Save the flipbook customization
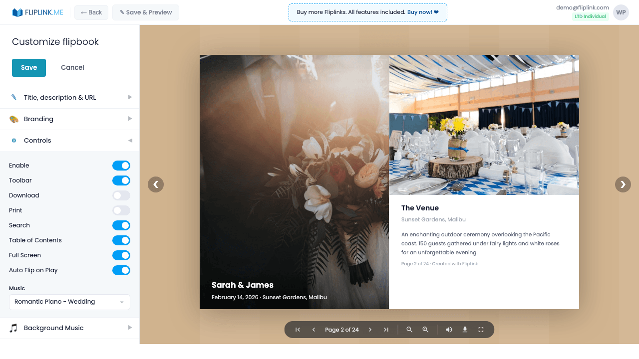 point(28,67)
